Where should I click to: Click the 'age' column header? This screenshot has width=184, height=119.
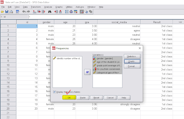pos(65,22)
